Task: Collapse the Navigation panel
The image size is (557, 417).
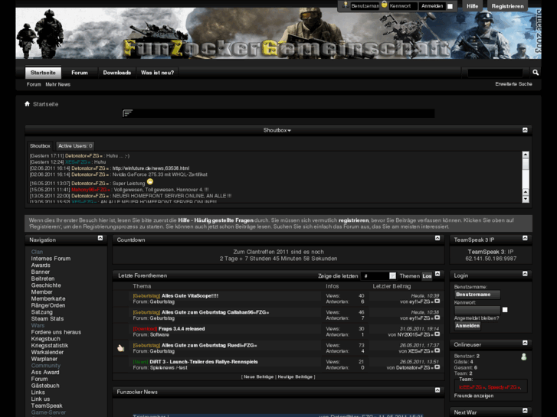Action: [100, 238]
